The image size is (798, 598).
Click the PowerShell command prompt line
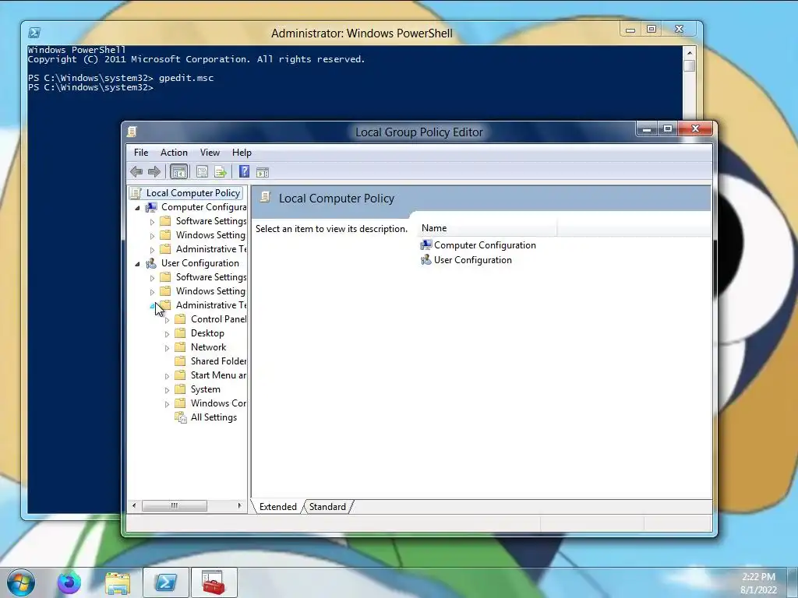90,87
